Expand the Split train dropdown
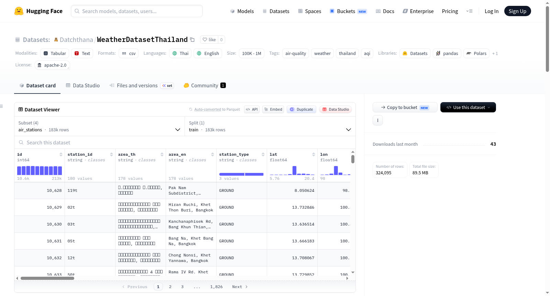550x296 pixels. (270, 126)
